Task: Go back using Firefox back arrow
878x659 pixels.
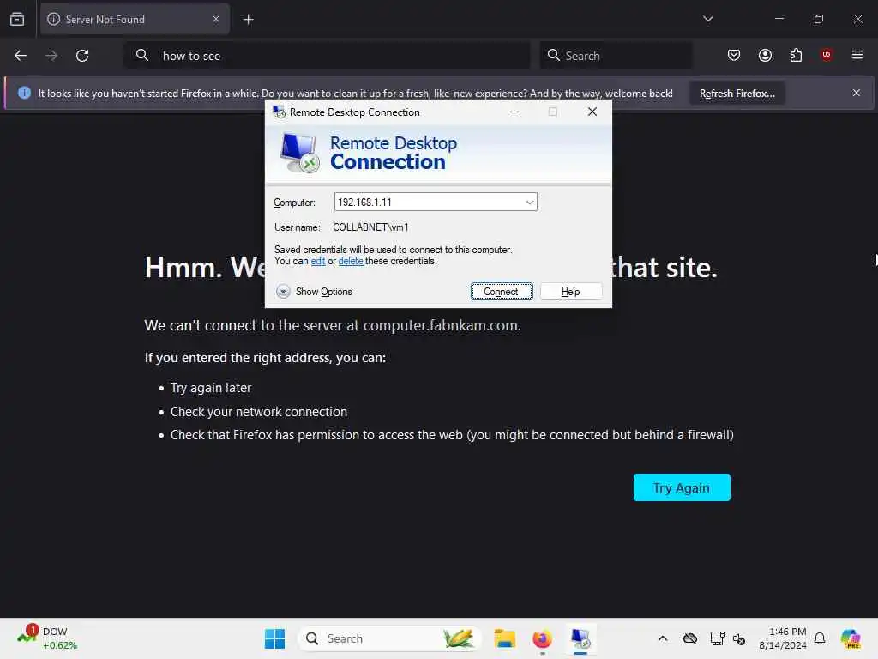Action: point(21,56)
